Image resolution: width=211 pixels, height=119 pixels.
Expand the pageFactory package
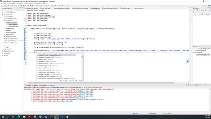coord(5,28)
